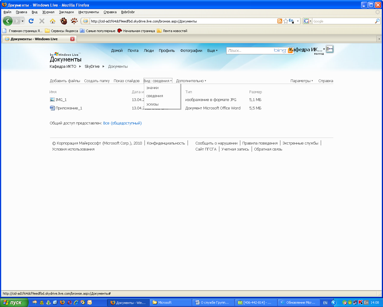The height and width of the screenshot is (307, 383).
Task: Click Добавить файлы
Action: [x=65, y=81]
